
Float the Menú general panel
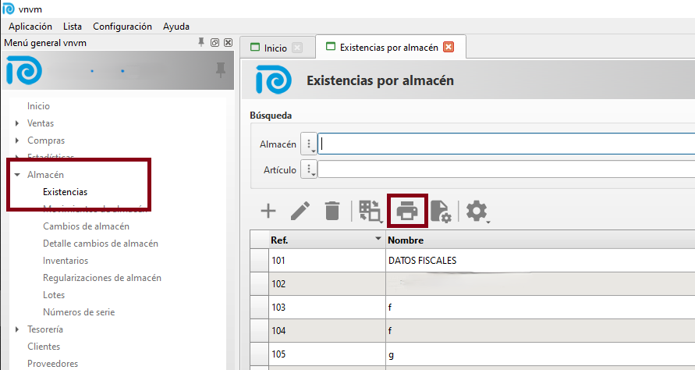click(x=215, y=42)
